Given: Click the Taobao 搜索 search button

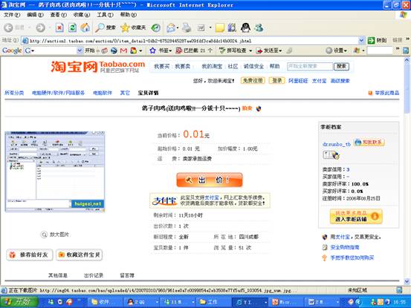Looking at the screenshot, I should coord(341,67).
